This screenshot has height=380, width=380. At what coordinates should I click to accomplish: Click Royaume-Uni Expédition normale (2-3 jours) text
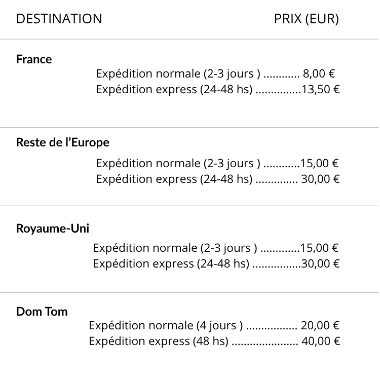[x=175, y=248]
